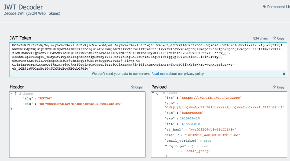This screenshot has width=290, height=161.
Task: Select the kid value in Header
Action: tap(80, 104)
